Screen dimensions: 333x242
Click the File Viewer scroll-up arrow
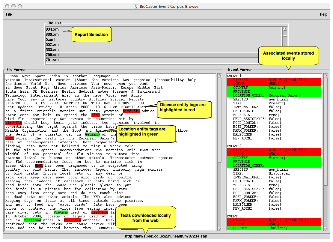tap(220, 76)
